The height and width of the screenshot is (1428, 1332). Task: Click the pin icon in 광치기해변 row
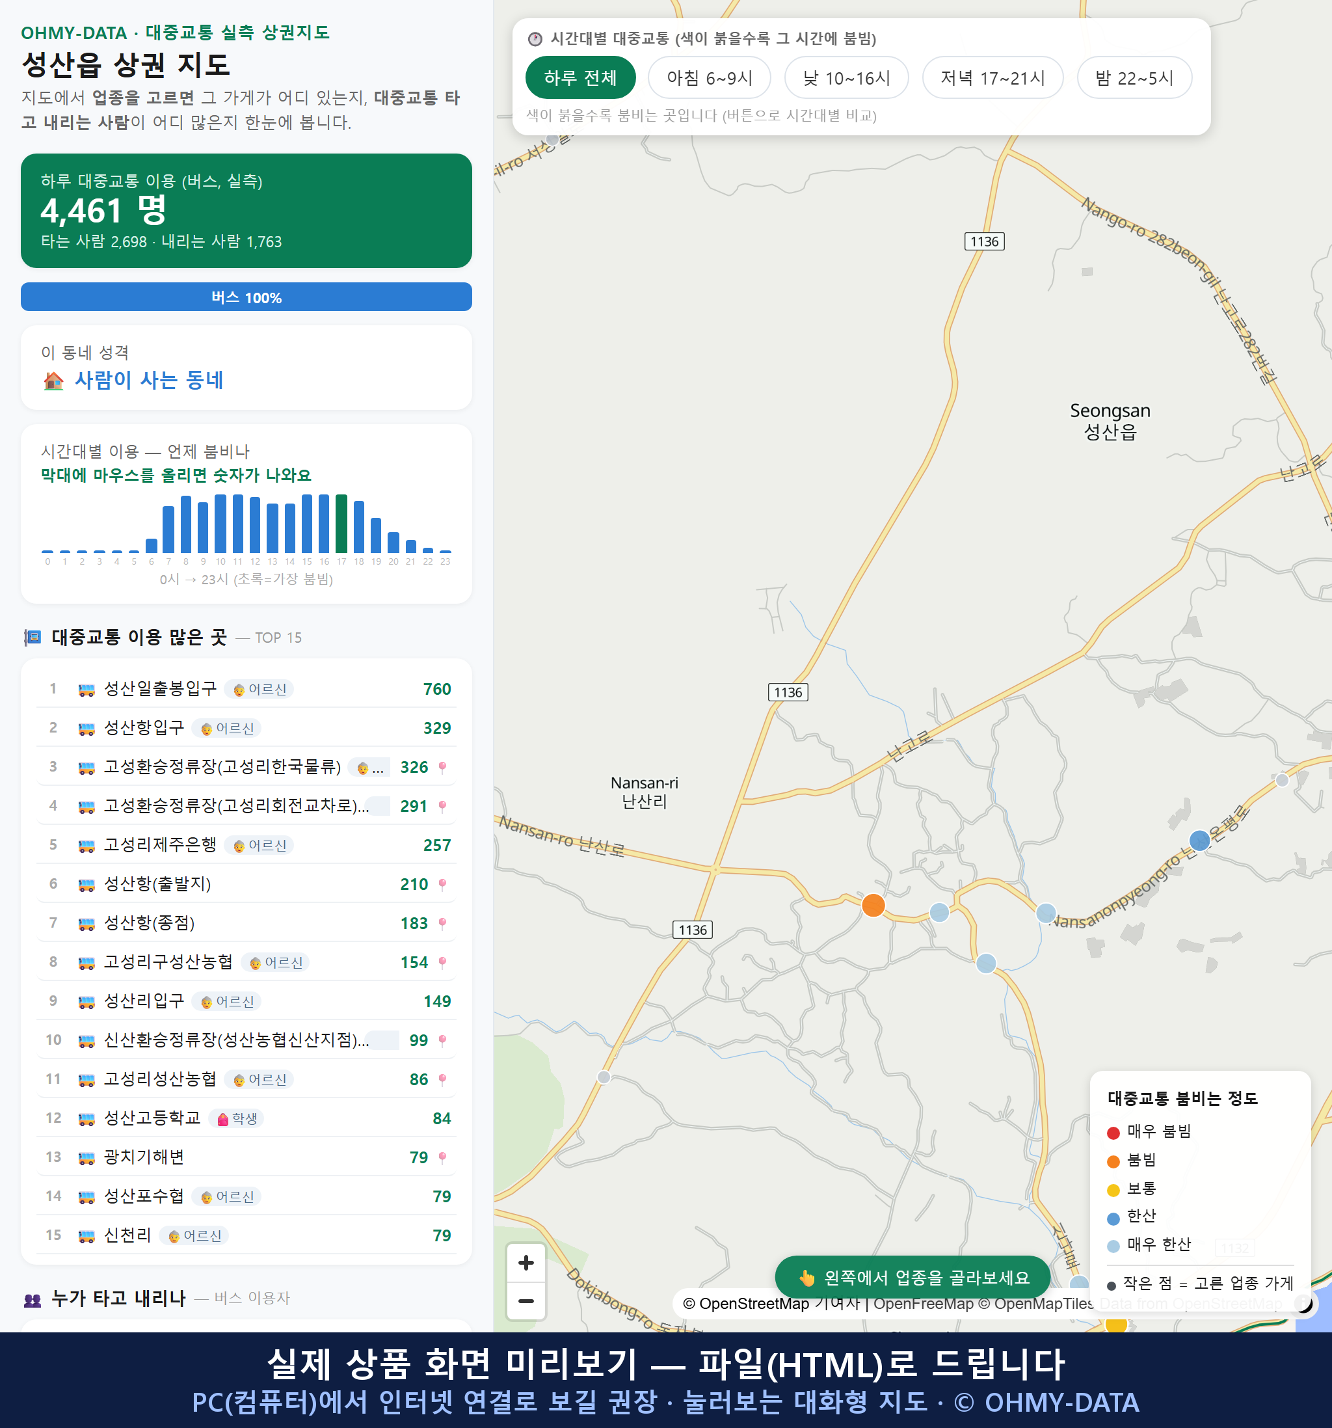442,1158
